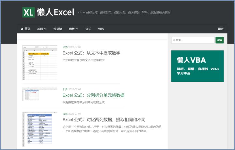This screenshot has width=235, height=150.
Task: Click date 2020-07-07 of 分列拆分单元格数据 post
Action: (75, 89)
